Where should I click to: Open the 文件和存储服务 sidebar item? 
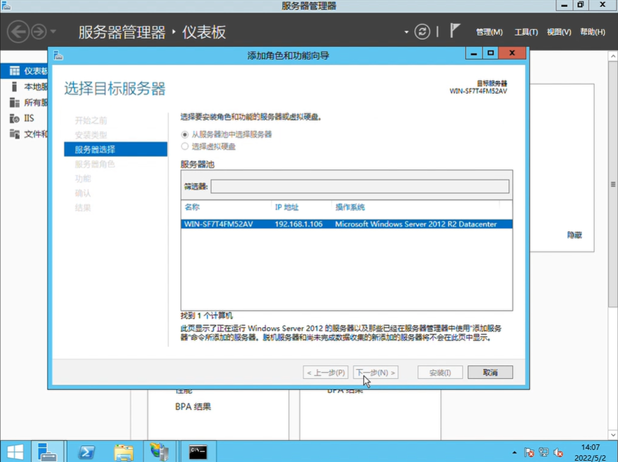coord(24,134)
